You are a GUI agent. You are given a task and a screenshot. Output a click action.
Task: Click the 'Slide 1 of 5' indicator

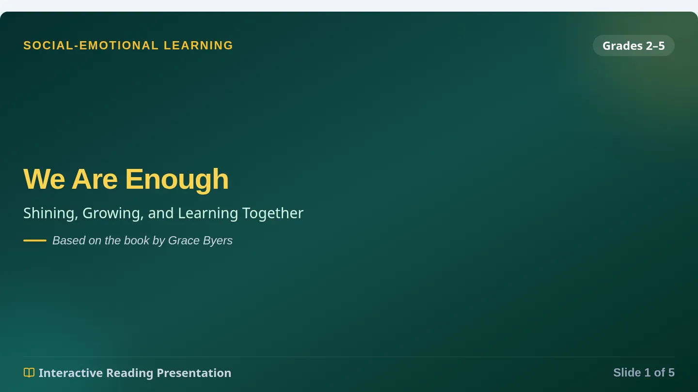click(644, 373)
